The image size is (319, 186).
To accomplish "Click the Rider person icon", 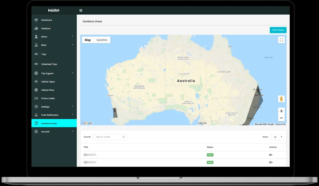I will [36, 45].
